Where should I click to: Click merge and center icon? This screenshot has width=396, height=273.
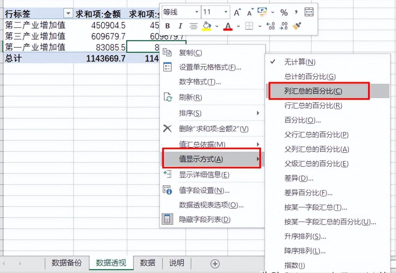click(309, 12)
